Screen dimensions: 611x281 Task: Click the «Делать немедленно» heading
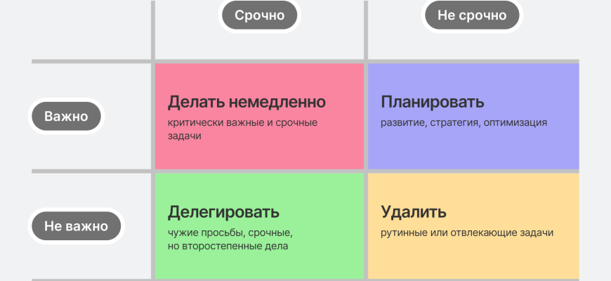click(x=247, y=102)
